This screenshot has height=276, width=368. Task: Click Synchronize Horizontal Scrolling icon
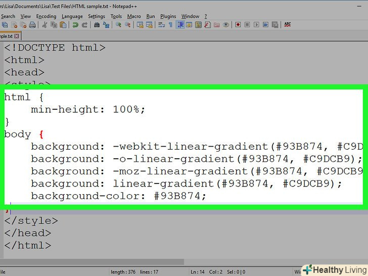point(149,25)
